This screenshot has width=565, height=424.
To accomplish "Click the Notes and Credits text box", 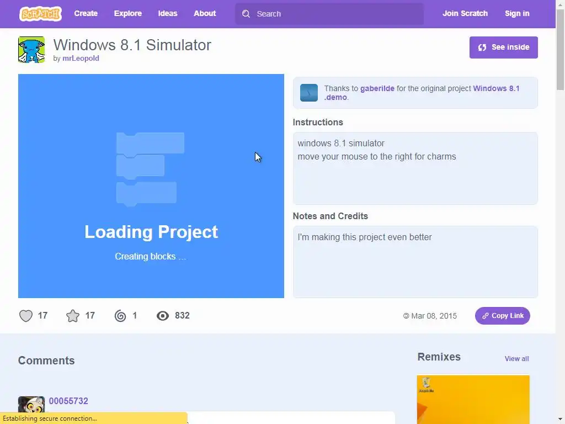I will click(415, 262).
